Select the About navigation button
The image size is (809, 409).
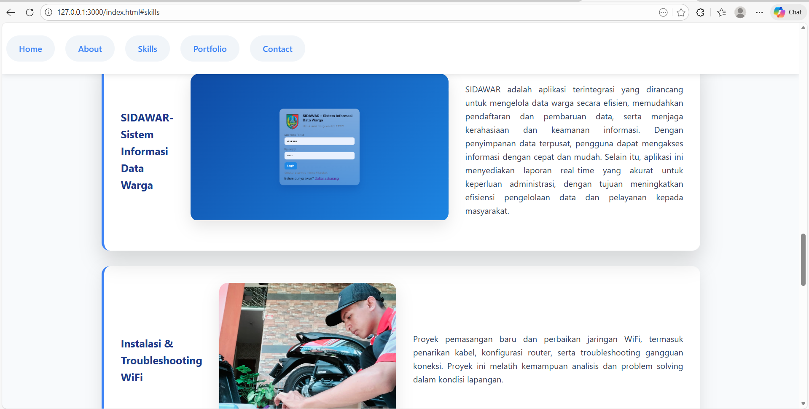90,48
